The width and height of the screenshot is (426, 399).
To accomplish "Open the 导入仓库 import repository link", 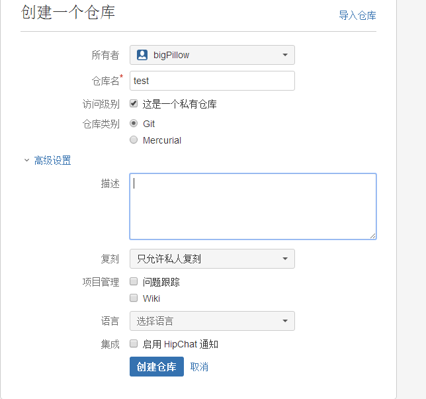I will (357, 15).
